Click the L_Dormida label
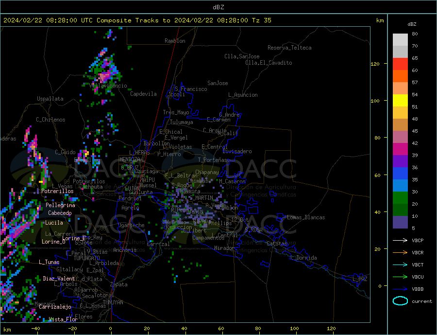 pos(303,258)
